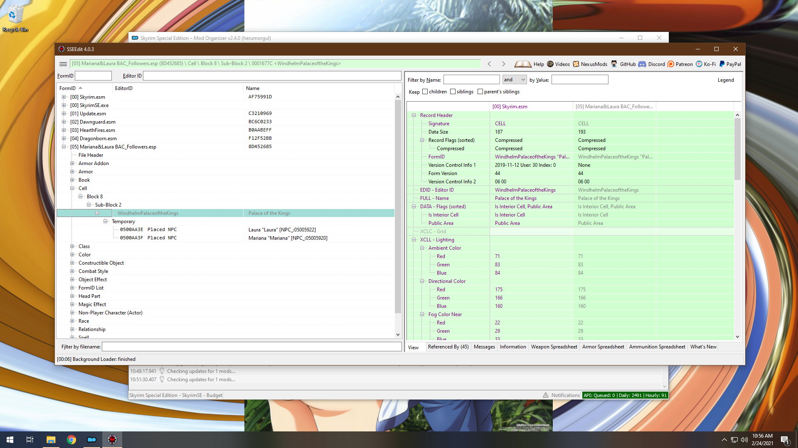Select the [00] Skyrim.esm column header
The height and width of the screenshot is (448, 798).
[x=531, y=107]
